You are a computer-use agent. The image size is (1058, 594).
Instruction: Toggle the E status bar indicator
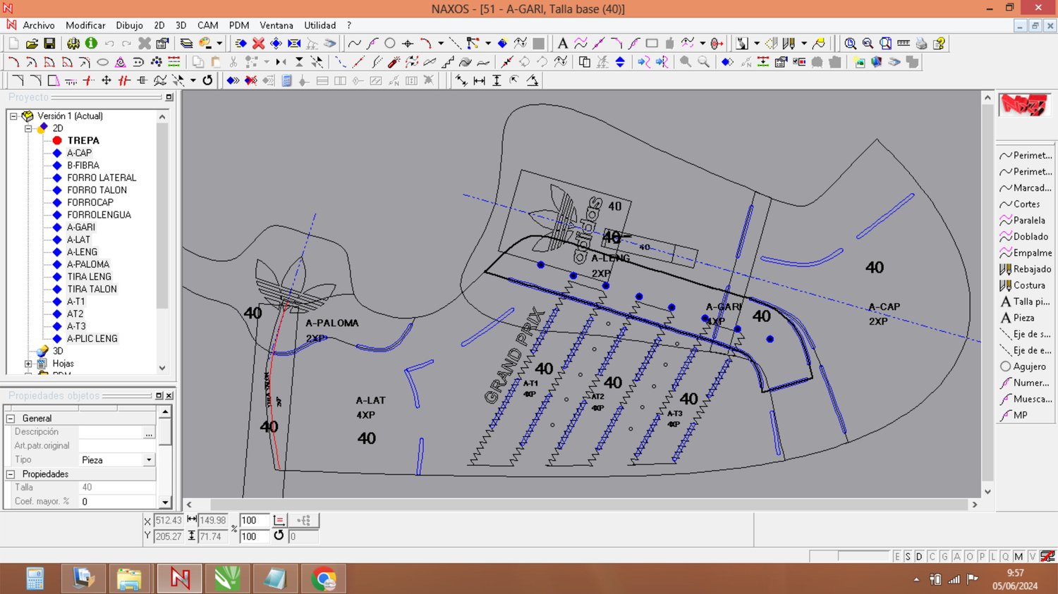click(x=897, y=556)
